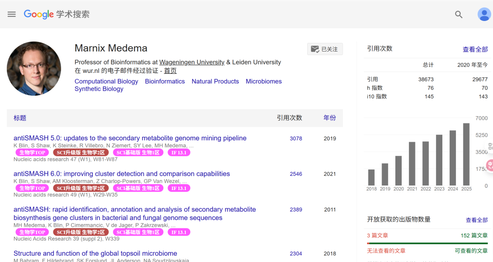Click Marnix Medema profile photo
This screenshot has height=262, width=493.
point(34,68)
